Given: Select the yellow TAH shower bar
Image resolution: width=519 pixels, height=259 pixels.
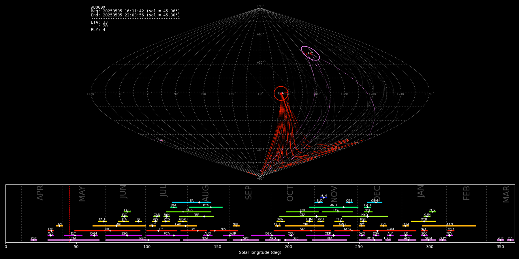Looking at the screenshot, I should (x=102, y=221).
